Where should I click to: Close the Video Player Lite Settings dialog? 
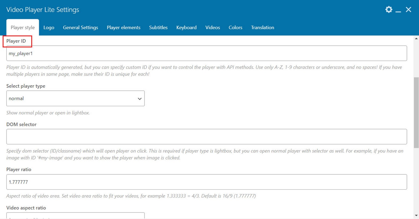coord(408,10)
